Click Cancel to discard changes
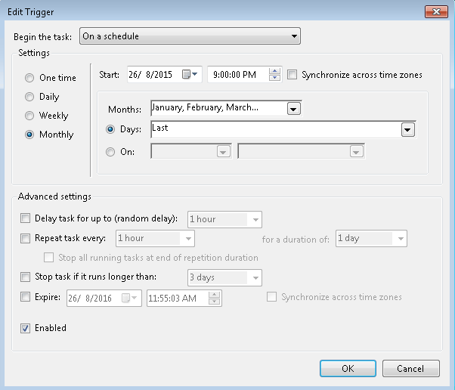455x390 pixels. (x=410, y=369)
